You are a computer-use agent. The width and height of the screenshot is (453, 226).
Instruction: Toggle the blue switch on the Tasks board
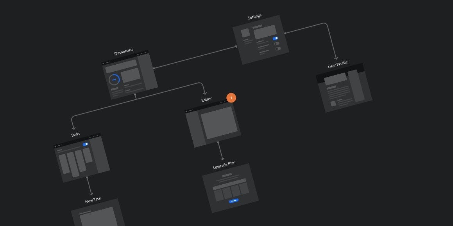point(85,144)
